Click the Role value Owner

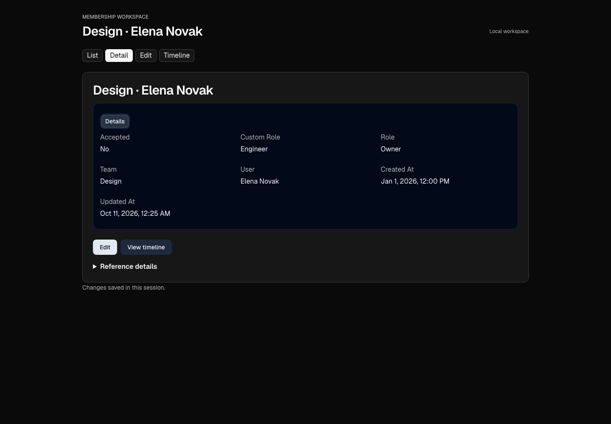click(391, 149)
